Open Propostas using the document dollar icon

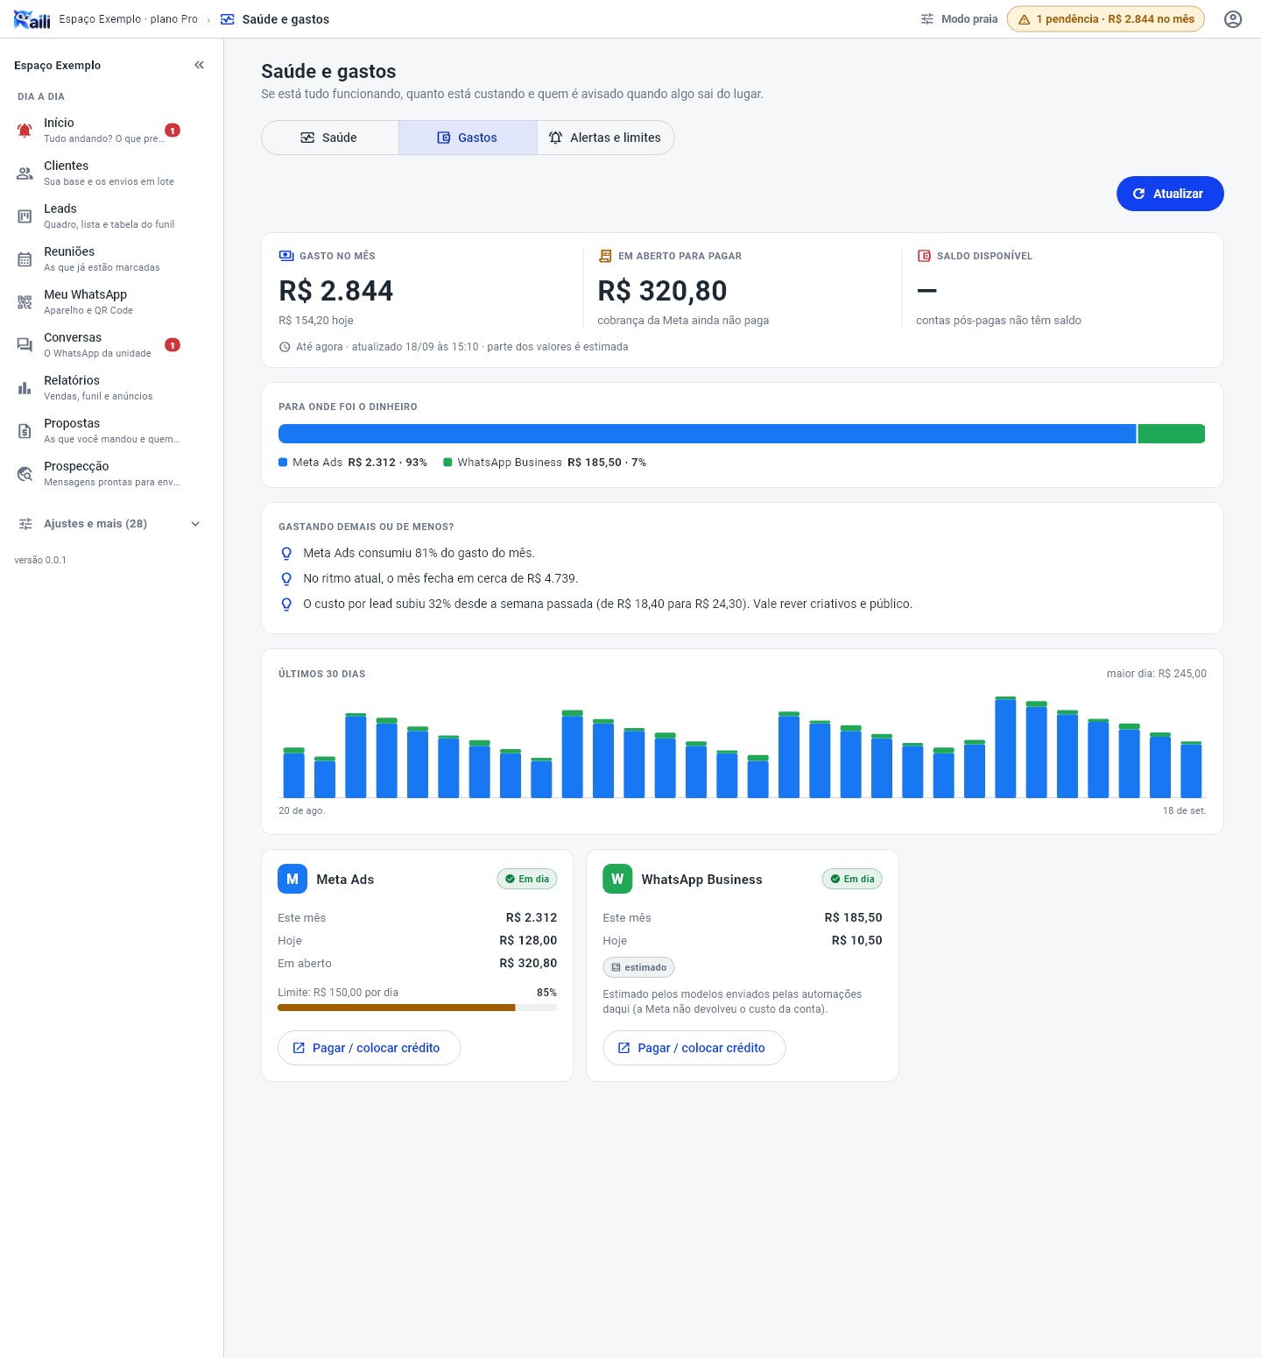[x=25, y=431]
